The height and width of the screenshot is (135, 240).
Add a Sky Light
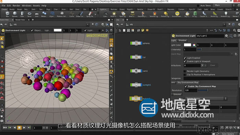click(187, 14)
